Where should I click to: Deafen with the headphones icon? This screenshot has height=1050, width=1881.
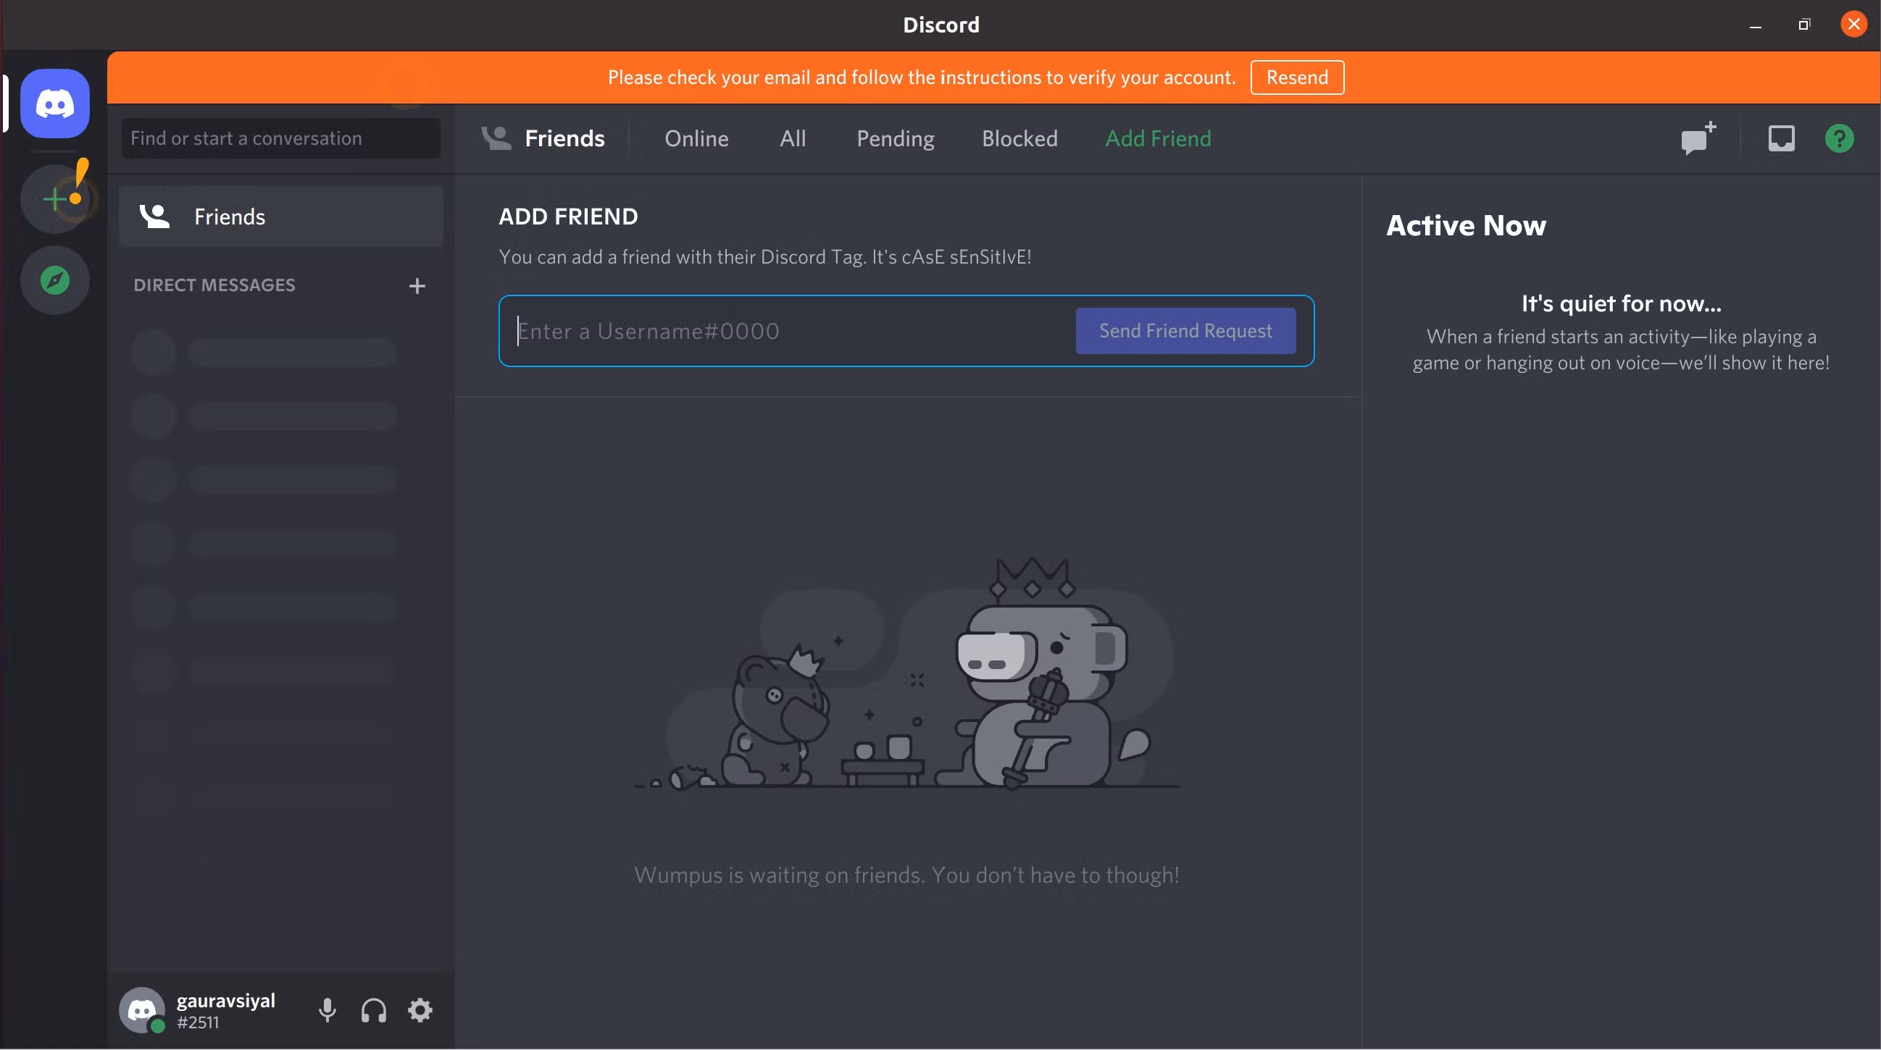[x=374, y=1011]
